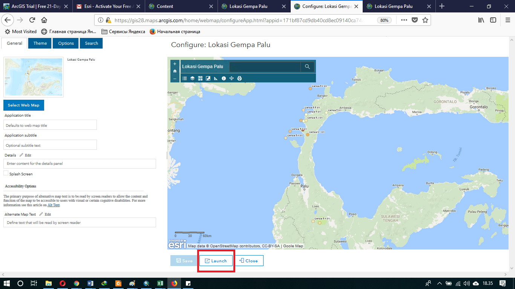Click the 80% zoom level indicator
515x289 pixels.
384,20
